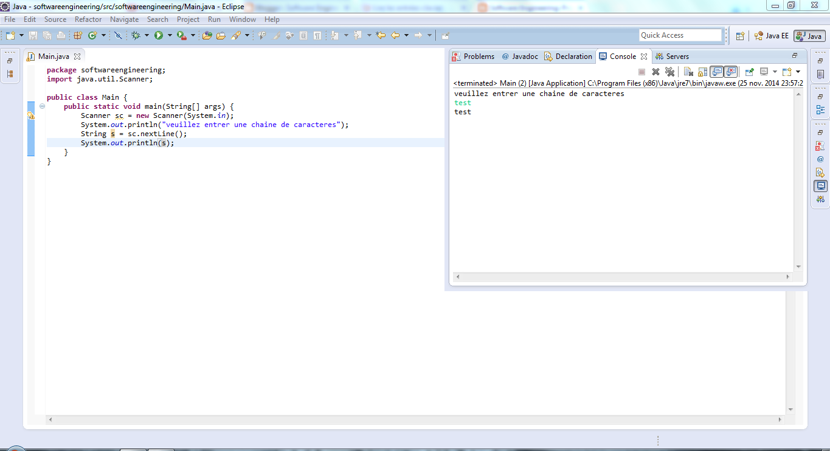The image size is (830, 451).
Task: Remove all terminated launches in the Console toolbar
Action: pos(670,71)
